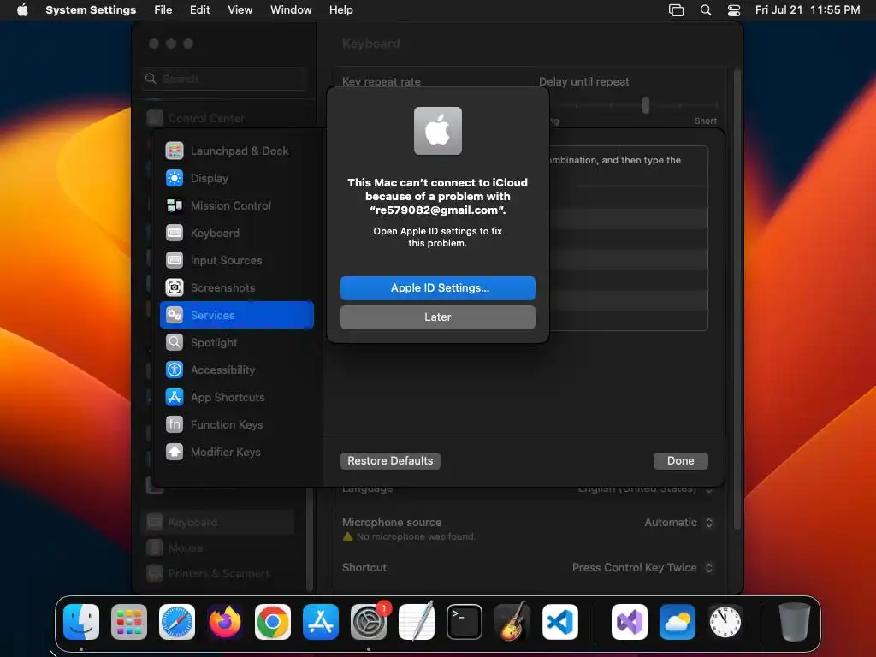Screen dimensions: 876x657
Task: Open the Window menu
Action: 291,10
